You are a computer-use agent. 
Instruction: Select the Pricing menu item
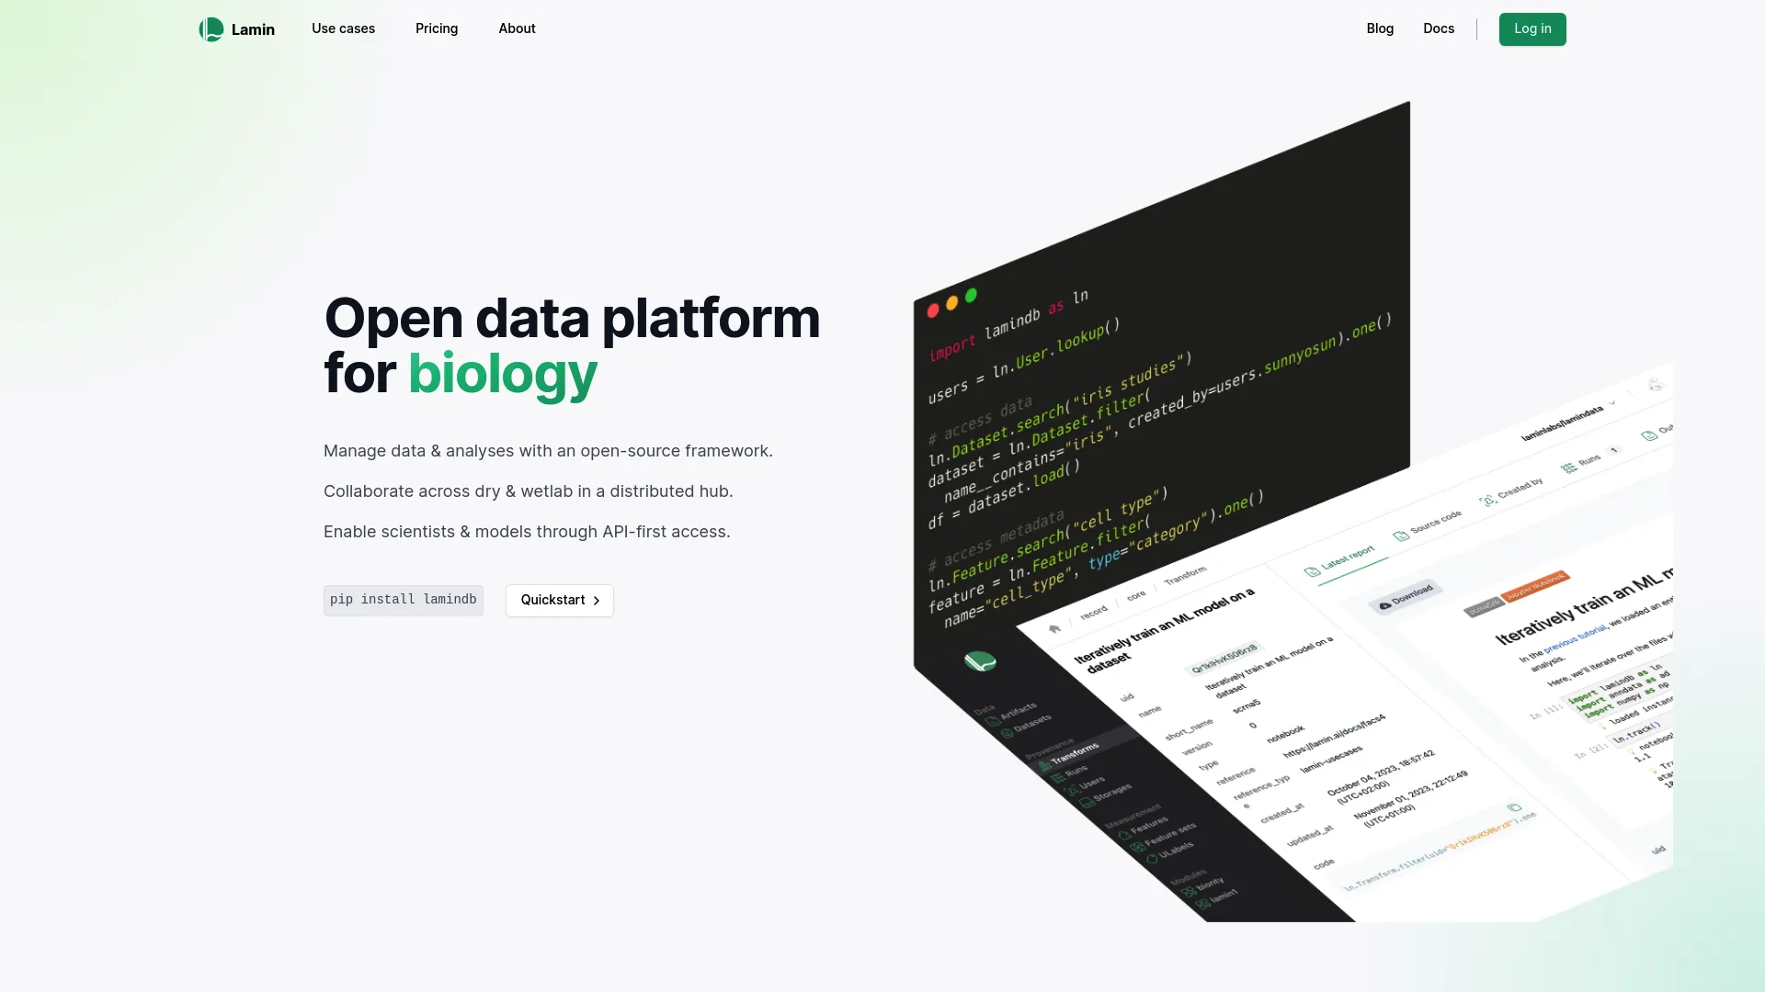437,29
